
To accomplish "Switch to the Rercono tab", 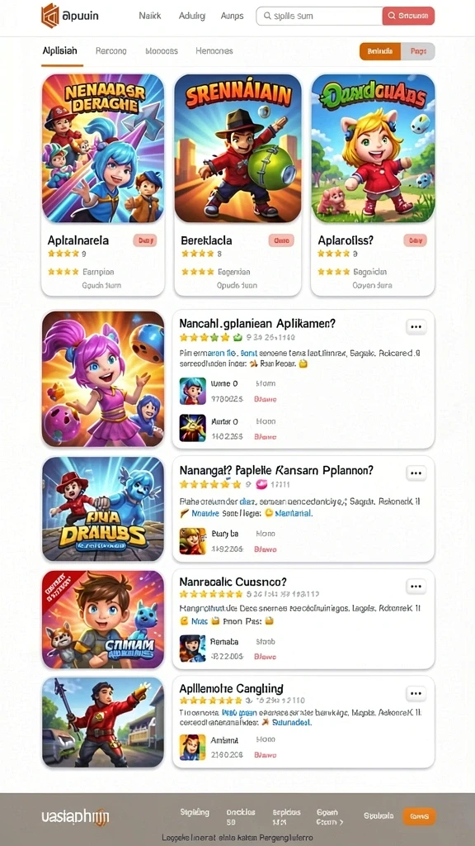I will click(111, 50).
